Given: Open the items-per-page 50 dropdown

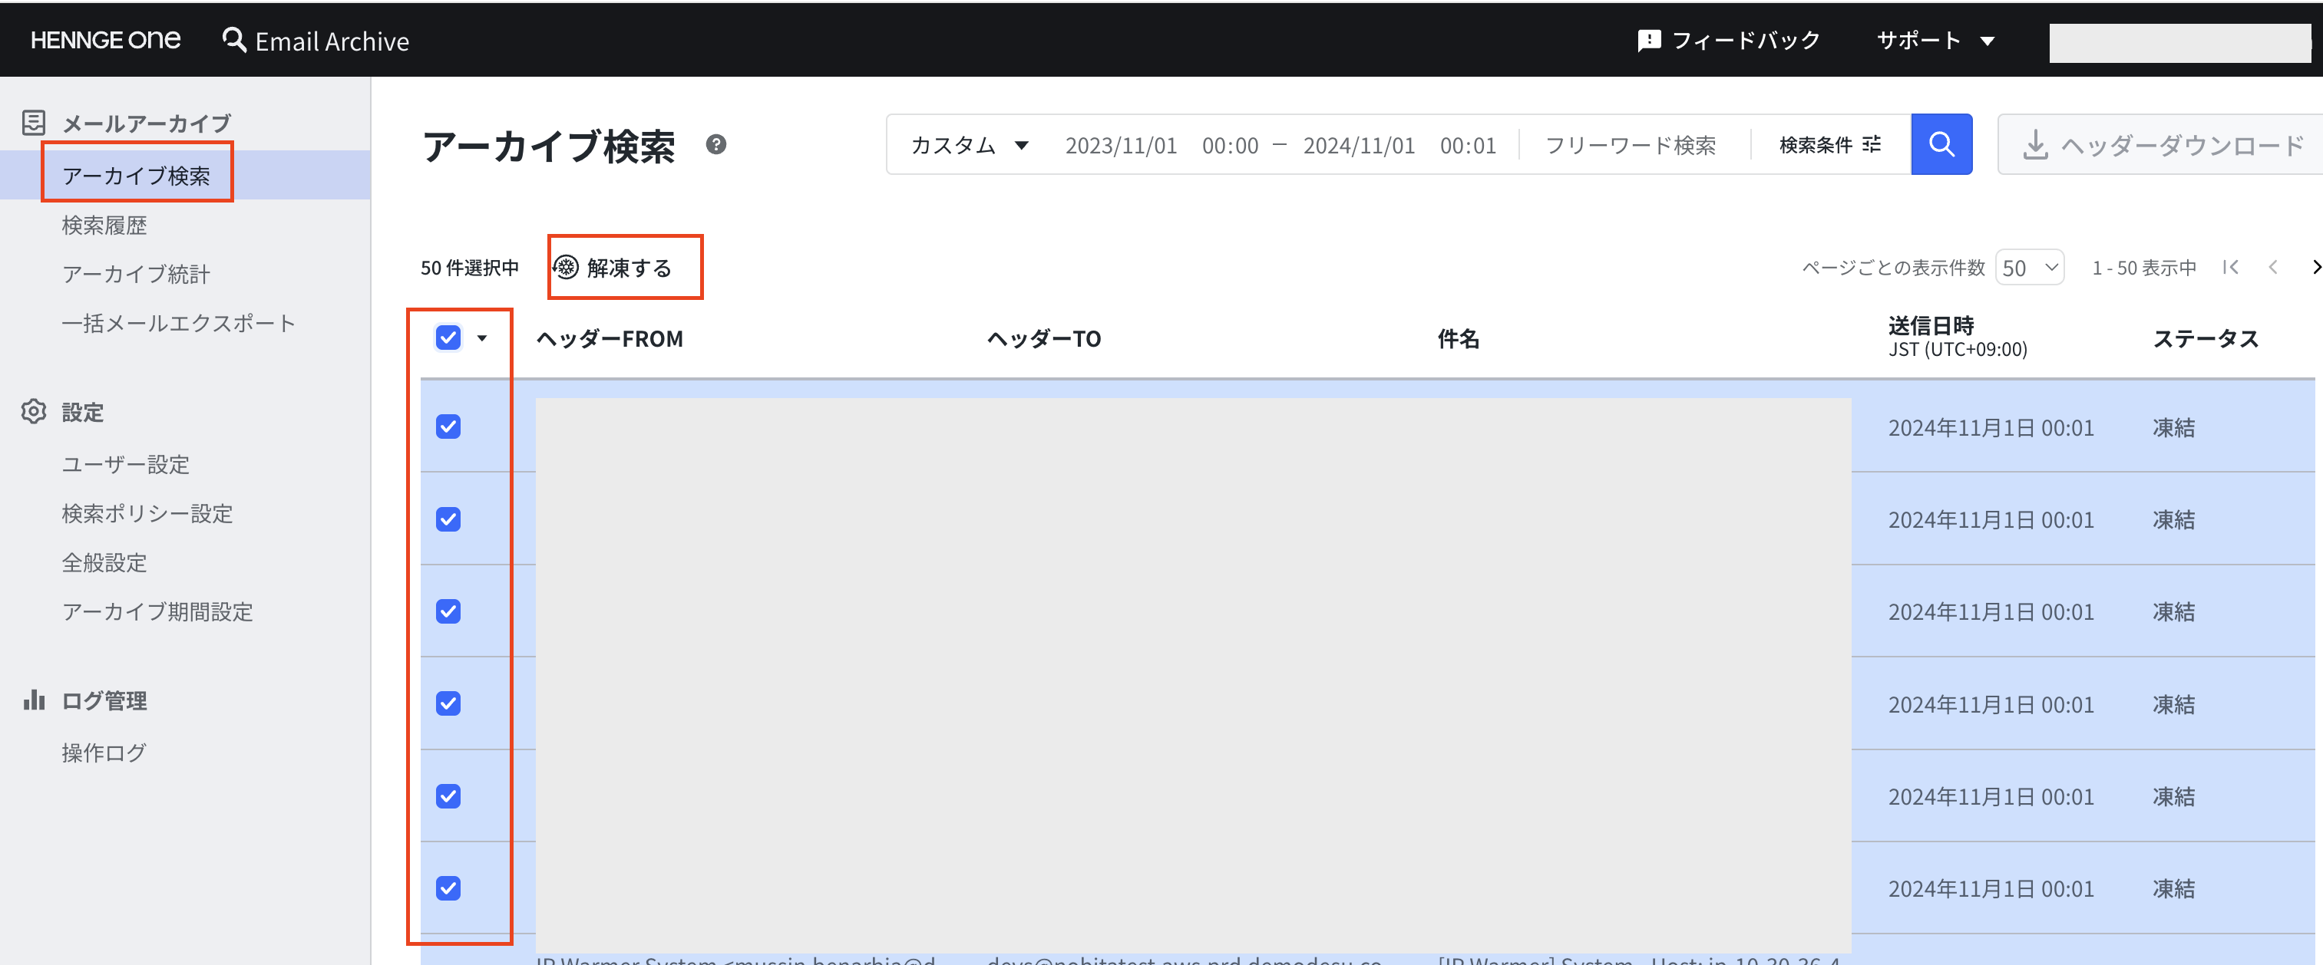Looking at the screenshot, I should click(x=2030, y=267).
